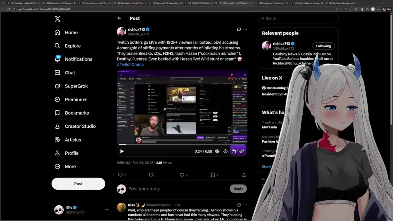Switch to Posts liked by Elly tab
393x221 pixels.
click(24, 3)
